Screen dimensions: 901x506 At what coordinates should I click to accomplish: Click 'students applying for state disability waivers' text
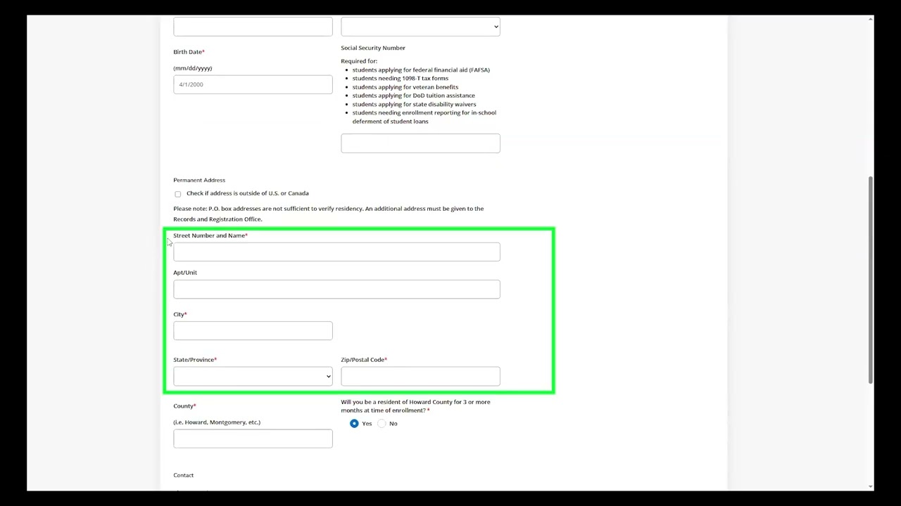pos(415,104)
